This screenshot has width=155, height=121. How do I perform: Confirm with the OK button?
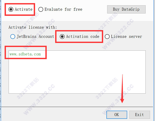point(117,115)
